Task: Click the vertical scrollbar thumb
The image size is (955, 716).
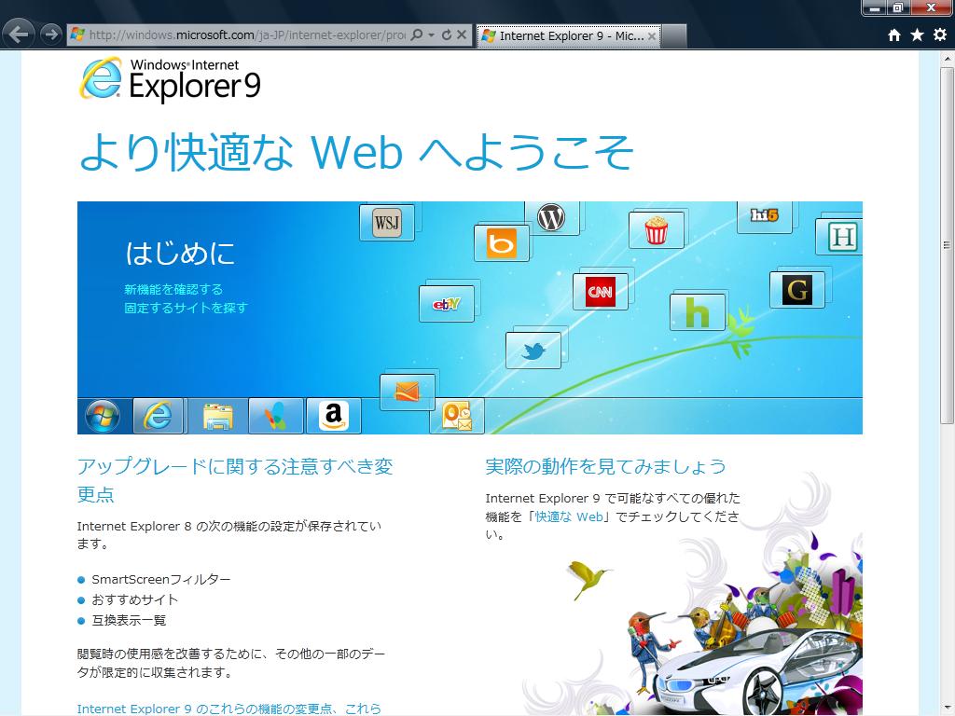Action: click(x=947, y=245)
